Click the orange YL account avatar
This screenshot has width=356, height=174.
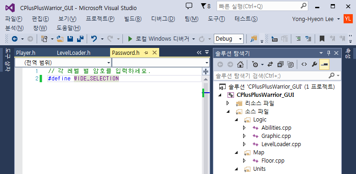point(348,19)
